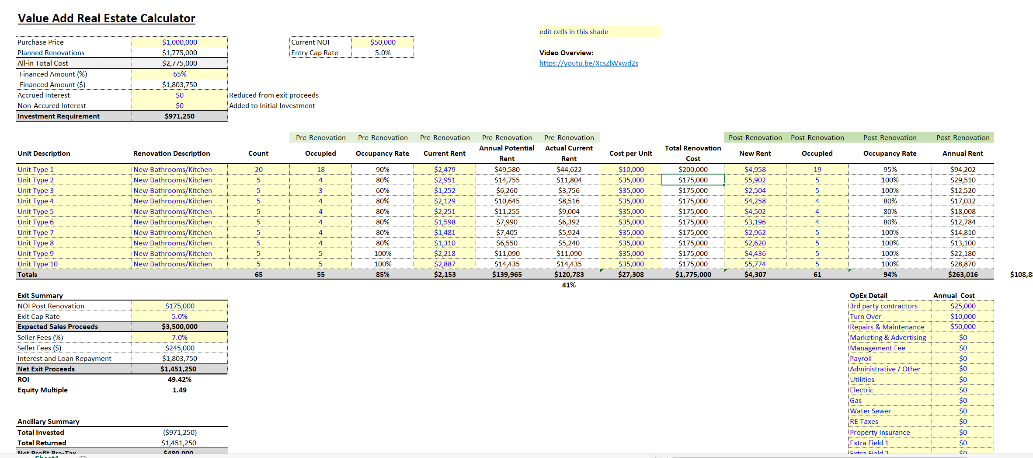Screen dimensions: 1033x458
Task: Open the youtu.be video overview link
Action: [588, 63]
